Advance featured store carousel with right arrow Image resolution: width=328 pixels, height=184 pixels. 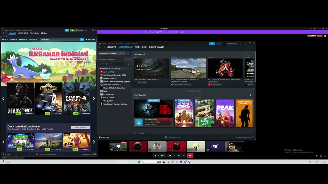point(94,99)
